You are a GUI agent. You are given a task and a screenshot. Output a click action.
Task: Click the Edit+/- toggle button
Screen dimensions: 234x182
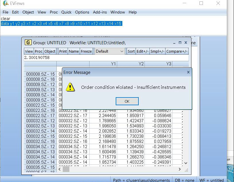click(142, 51)
